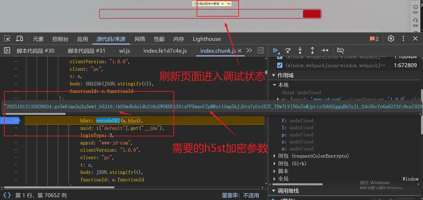
Task: Resume script execution in debugger toolbar
Action: coord(275,50)
